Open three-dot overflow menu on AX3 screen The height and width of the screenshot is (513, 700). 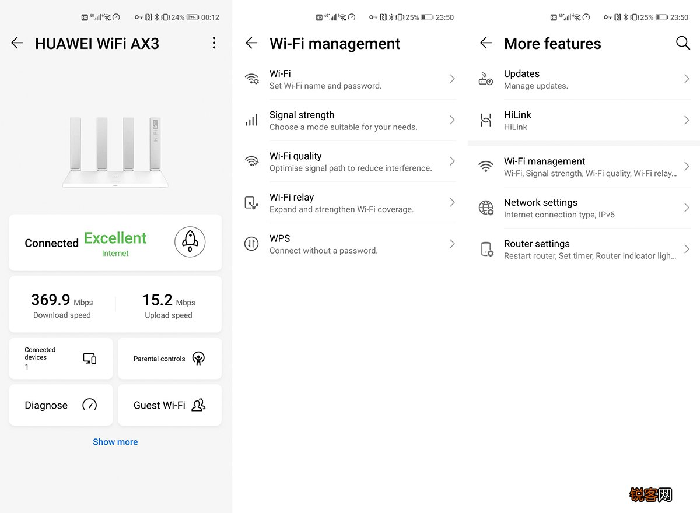214,43
